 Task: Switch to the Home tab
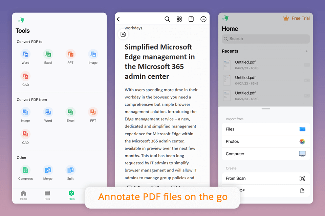[x=24, y=195]
